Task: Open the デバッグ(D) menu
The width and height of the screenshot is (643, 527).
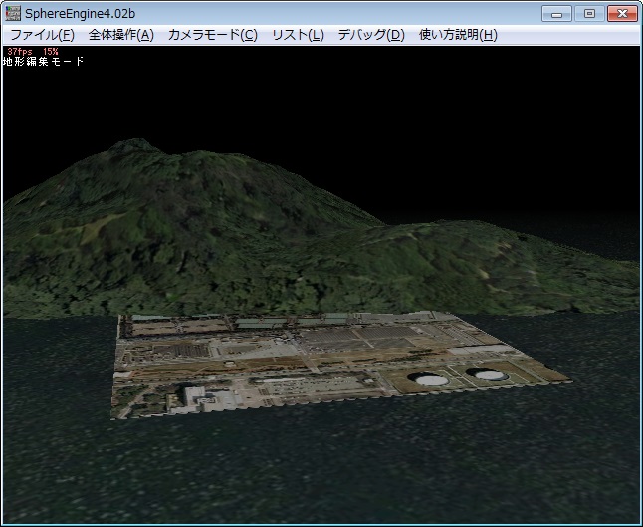Action: [371, 35]
